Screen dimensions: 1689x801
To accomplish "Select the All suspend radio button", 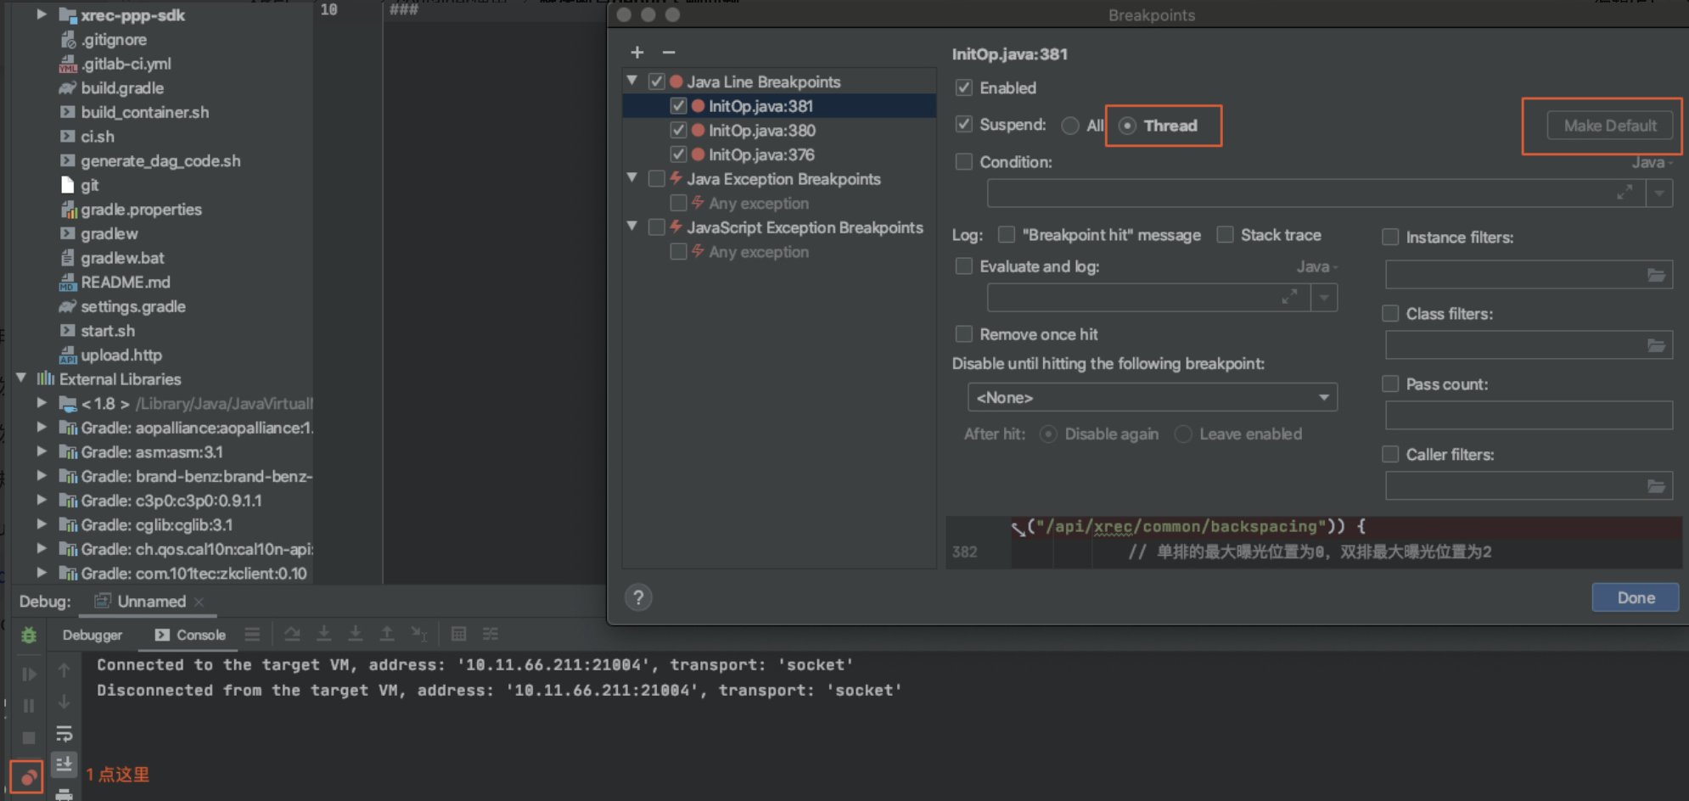I will pyautogui.click(x=1070, y=126).
